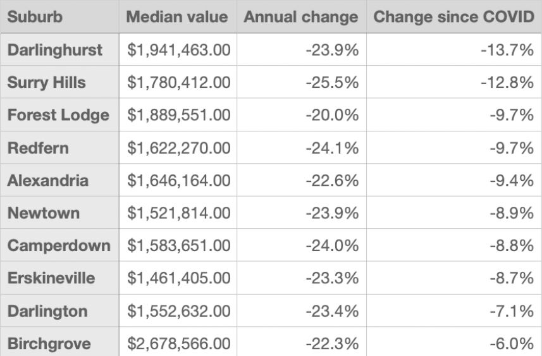Click the Change since COVID header
The height and width of the screenshot is (356, 542).
coord(453,16)
